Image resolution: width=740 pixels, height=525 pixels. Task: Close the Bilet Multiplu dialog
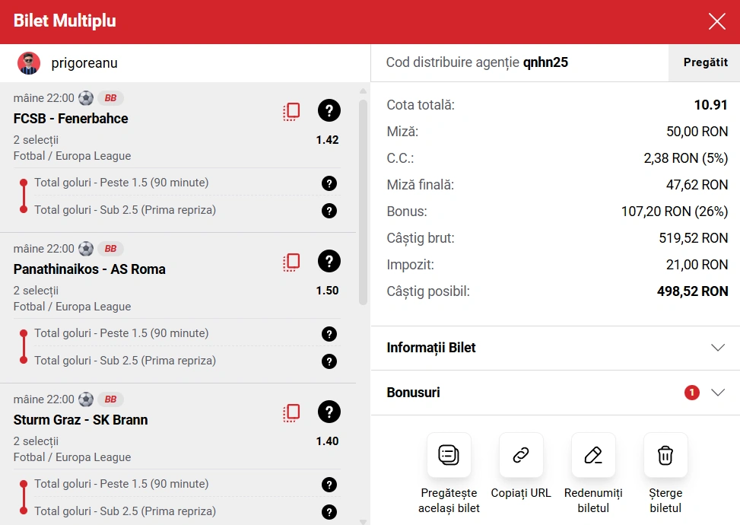pyautogui.click(x=716, y=21)
